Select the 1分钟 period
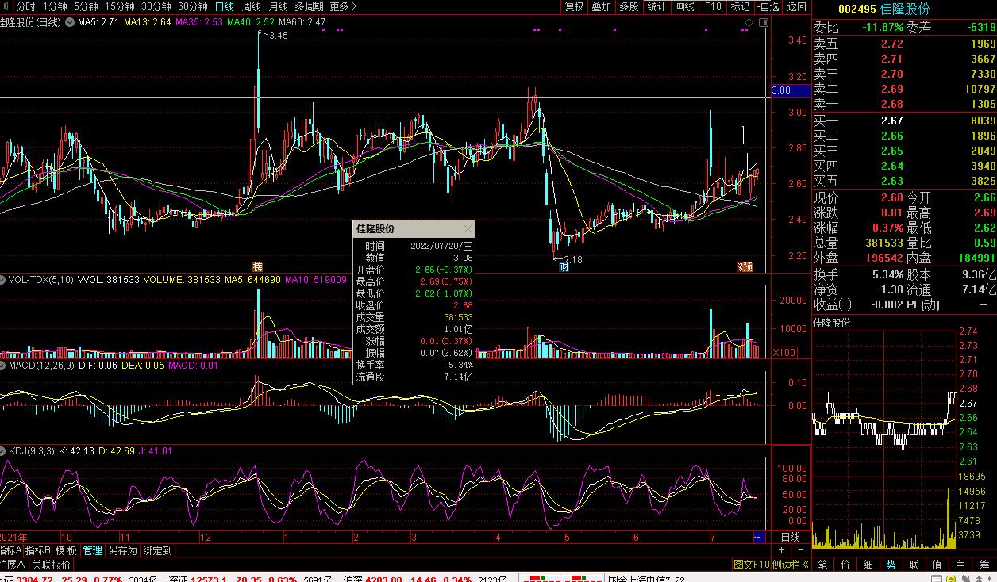This screenshot has height=582, width=997. point(55,6)
